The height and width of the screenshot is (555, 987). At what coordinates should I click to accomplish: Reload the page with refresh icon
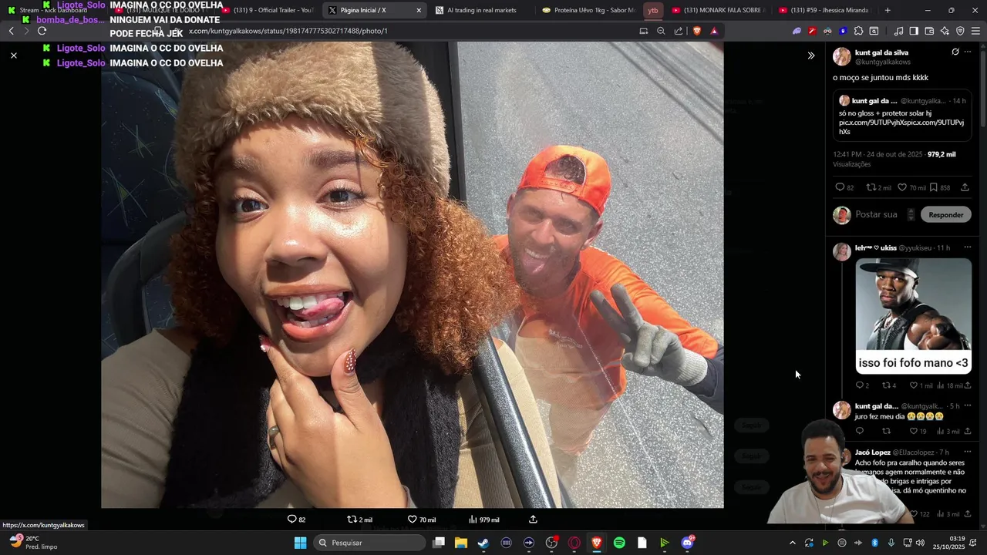click(x=42, y=31)
